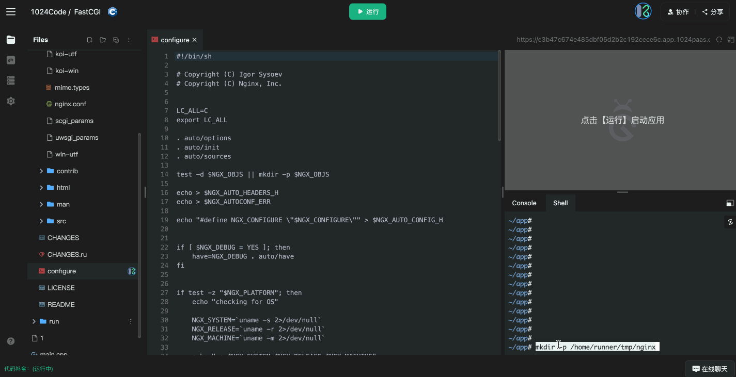
Task: Click the panel divider handle above Console
Action: [622, 192]
